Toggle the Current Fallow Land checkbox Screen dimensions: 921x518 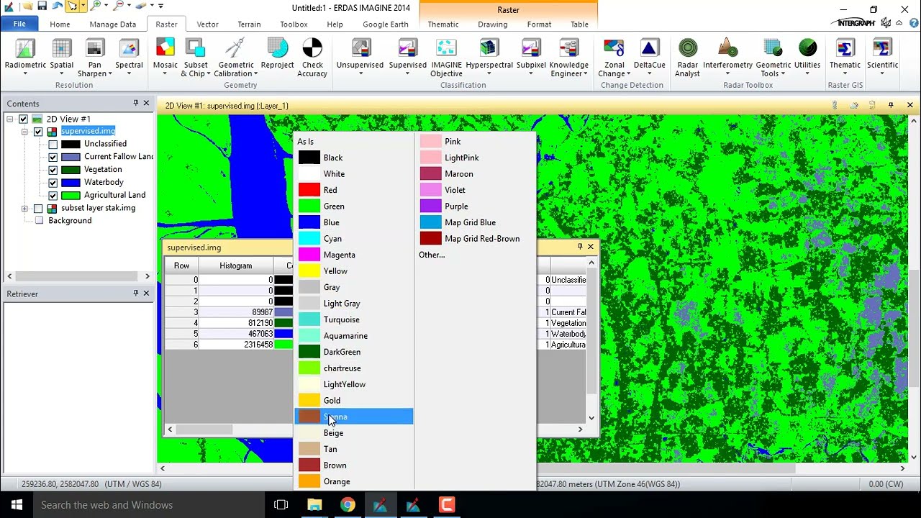click(53, 157)
